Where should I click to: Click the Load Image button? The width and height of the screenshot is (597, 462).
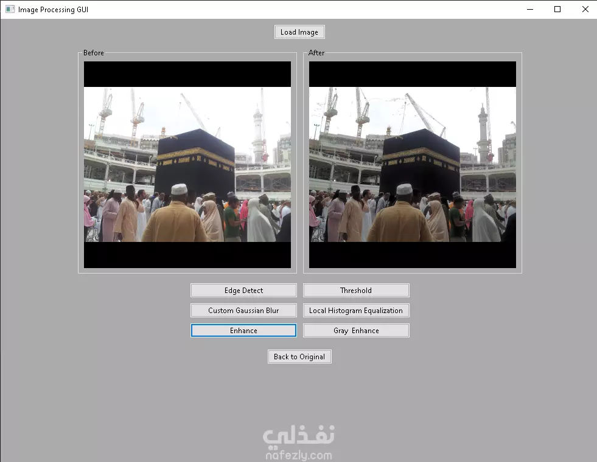[x=299, y=32]
